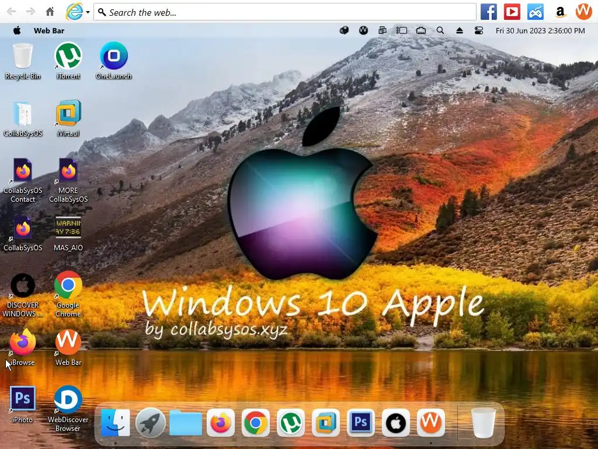Launch Firefox from the dock
Image resolution: width=598 pixels, height=449 pixels.
(x=220, y=423)
